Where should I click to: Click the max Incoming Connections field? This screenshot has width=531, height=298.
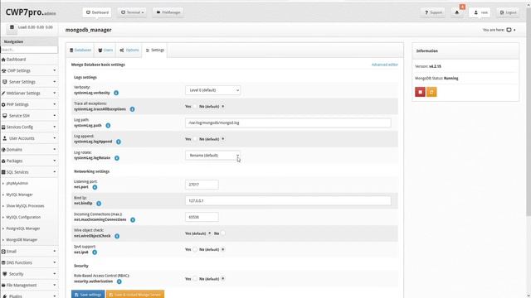[x=202, y=217]
